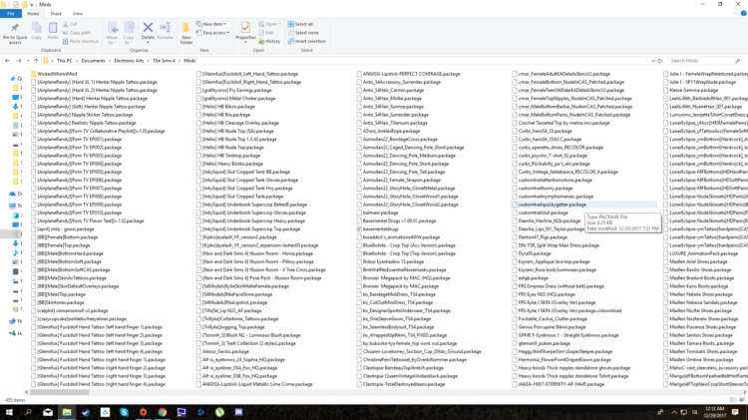The image size is (748, 420).
Task: Select [BB][Skintones.package file
Action: point(60,302)
